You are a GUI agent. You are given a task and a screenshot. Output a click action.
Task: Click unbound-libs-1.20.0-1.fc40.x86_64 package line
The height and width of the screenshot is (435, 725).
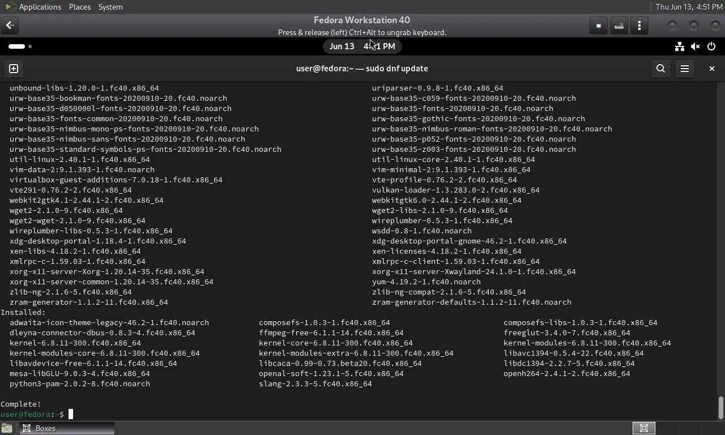[x=84, y=88]
